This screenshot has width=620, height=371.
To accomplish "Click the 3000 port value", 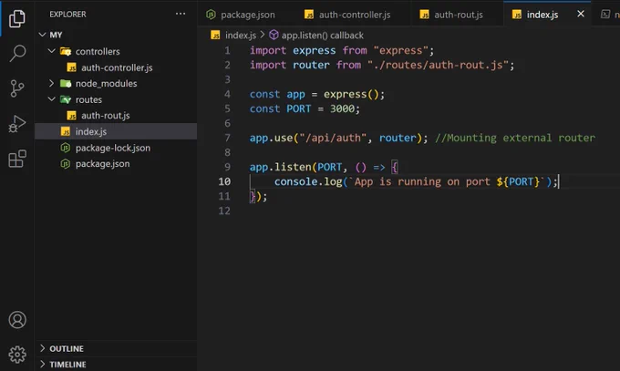I will coord(342,108).
